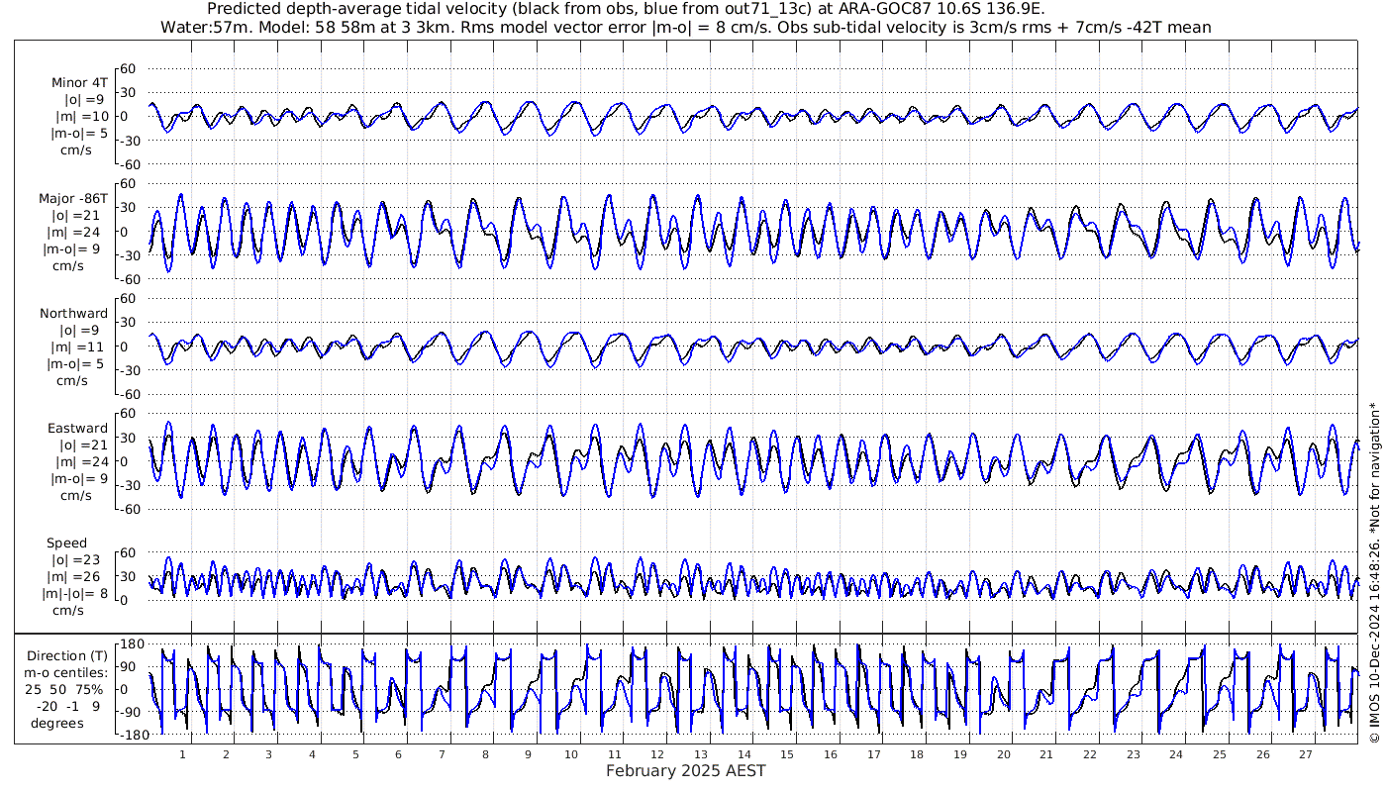Select the 'Major -86T' panel label
Image resolution: width=1386 pixels, height=792 pixels.
(x=74, y=198)
